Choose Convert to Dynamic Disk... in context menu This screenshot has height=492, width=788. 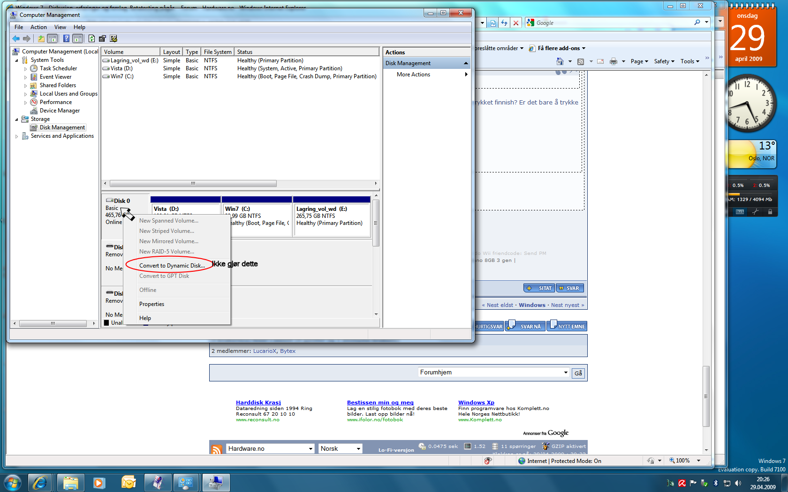172,266
